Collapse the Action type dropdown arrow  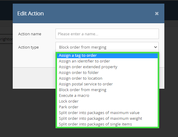[156, 47]
